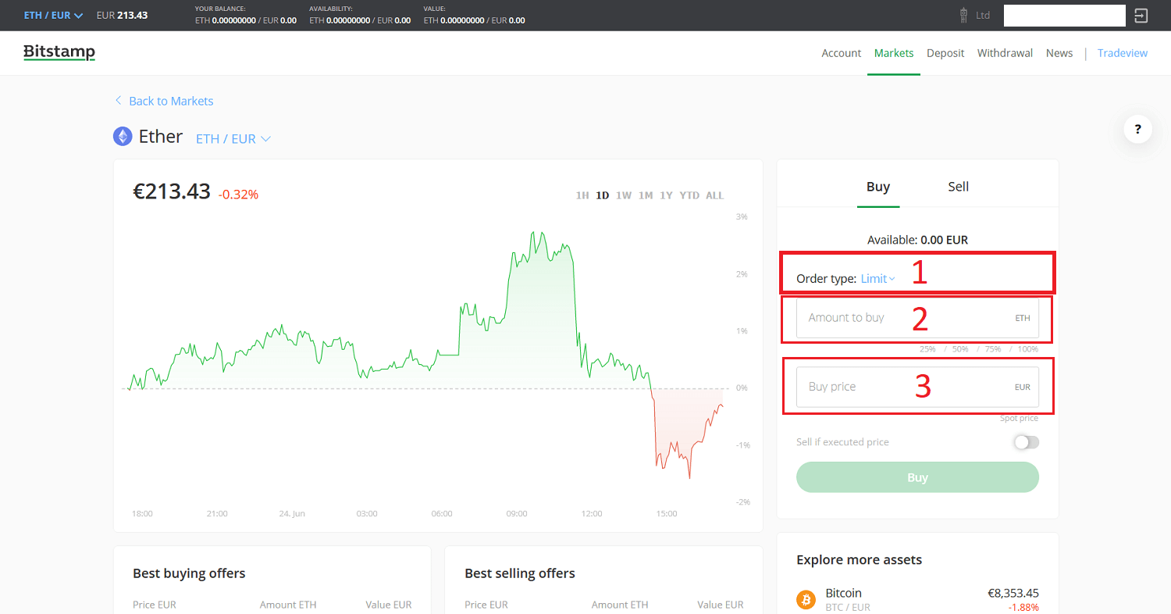Set amount to 25% of balance

click(x=928, y=349)
